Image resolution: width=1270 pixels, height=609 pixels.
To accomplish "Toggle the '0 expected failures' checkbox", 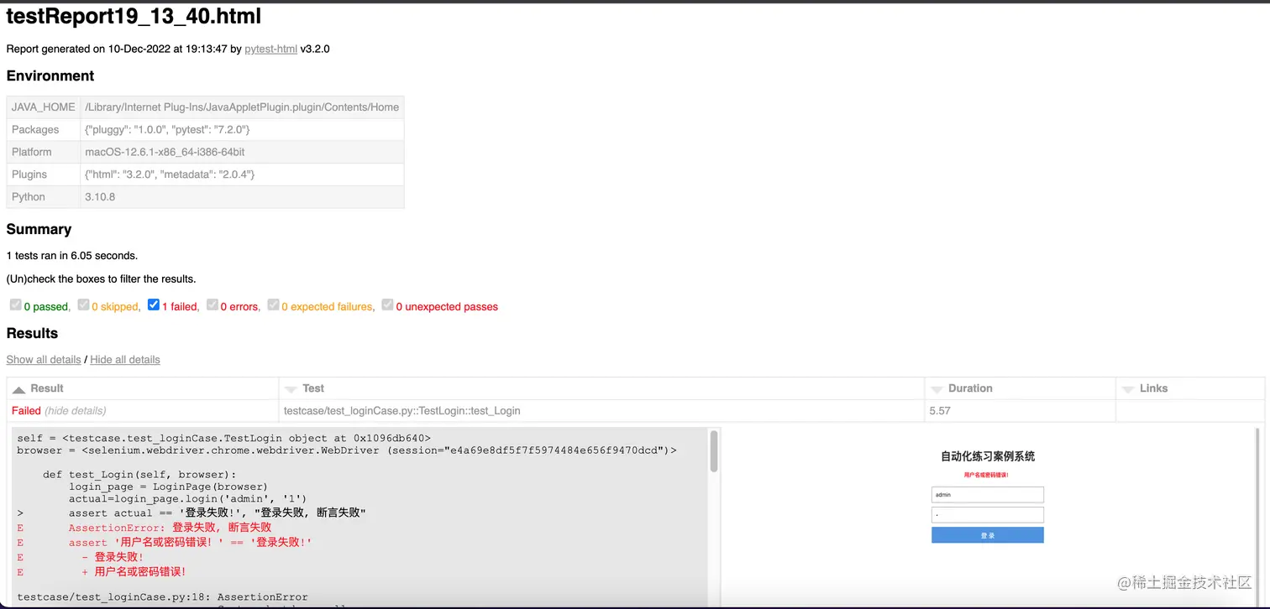I will [x=273, y=305].
